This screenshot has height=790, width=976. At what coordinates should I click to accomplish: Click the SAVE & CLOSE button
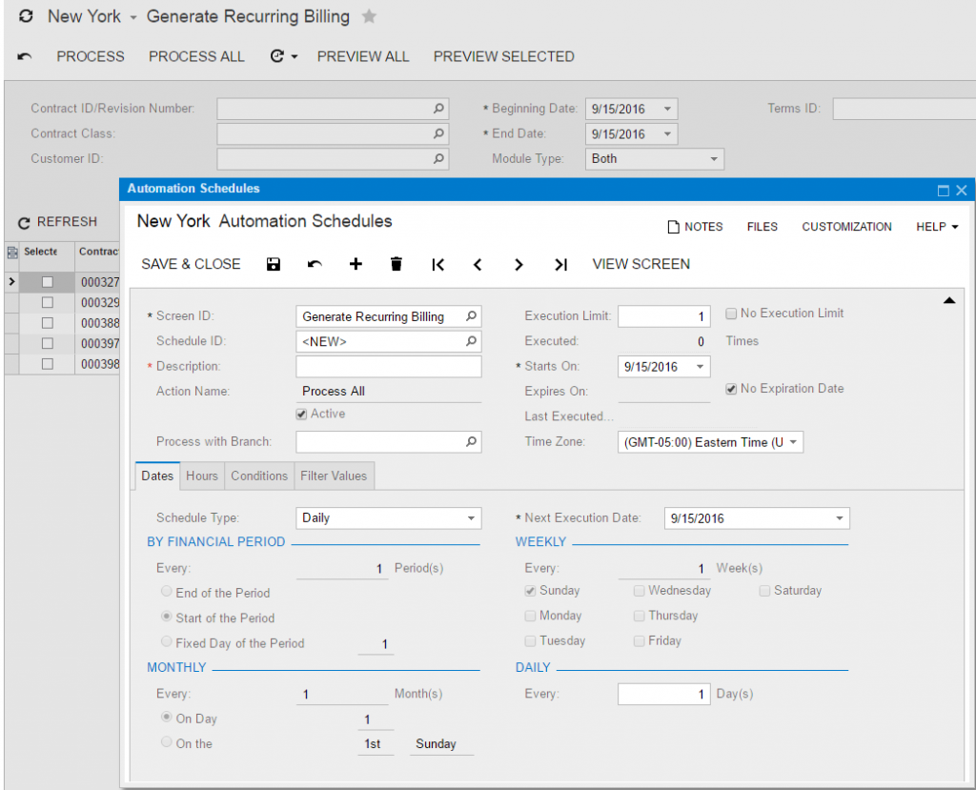coord(191,264)
